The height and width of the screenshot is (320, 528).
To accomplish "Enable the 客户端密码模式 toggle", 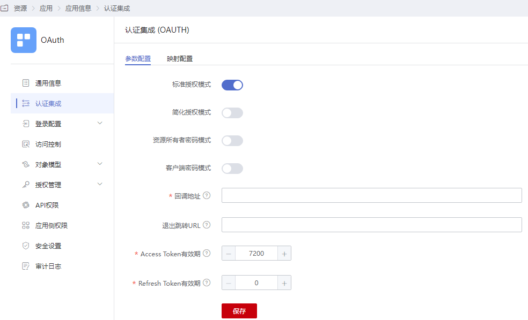I will [x=232, y=169].
